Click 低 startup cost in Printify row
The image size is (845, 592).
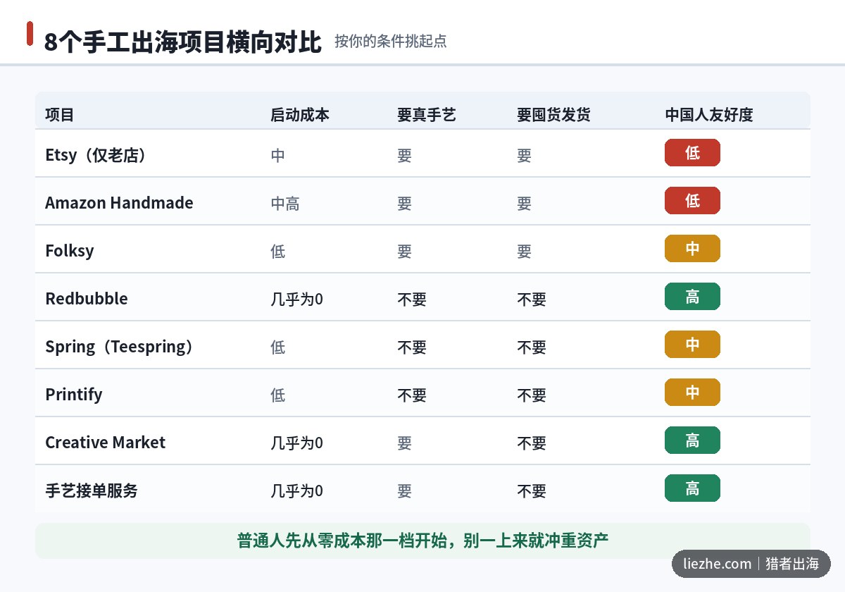pyautogui.click(x=278, y=395)
